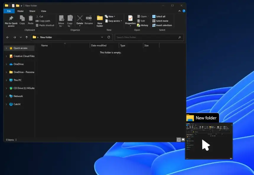
Task: Expand the This PC tree node
Action: tap(6, 80)
